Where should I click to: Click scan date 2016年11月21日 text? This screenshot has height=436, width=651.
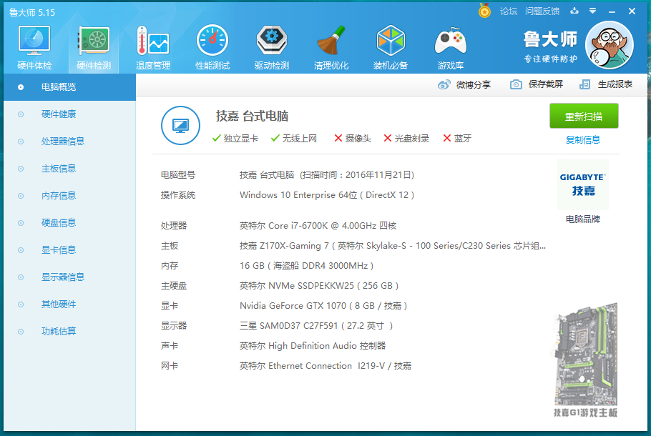click(x=378, y=175)
